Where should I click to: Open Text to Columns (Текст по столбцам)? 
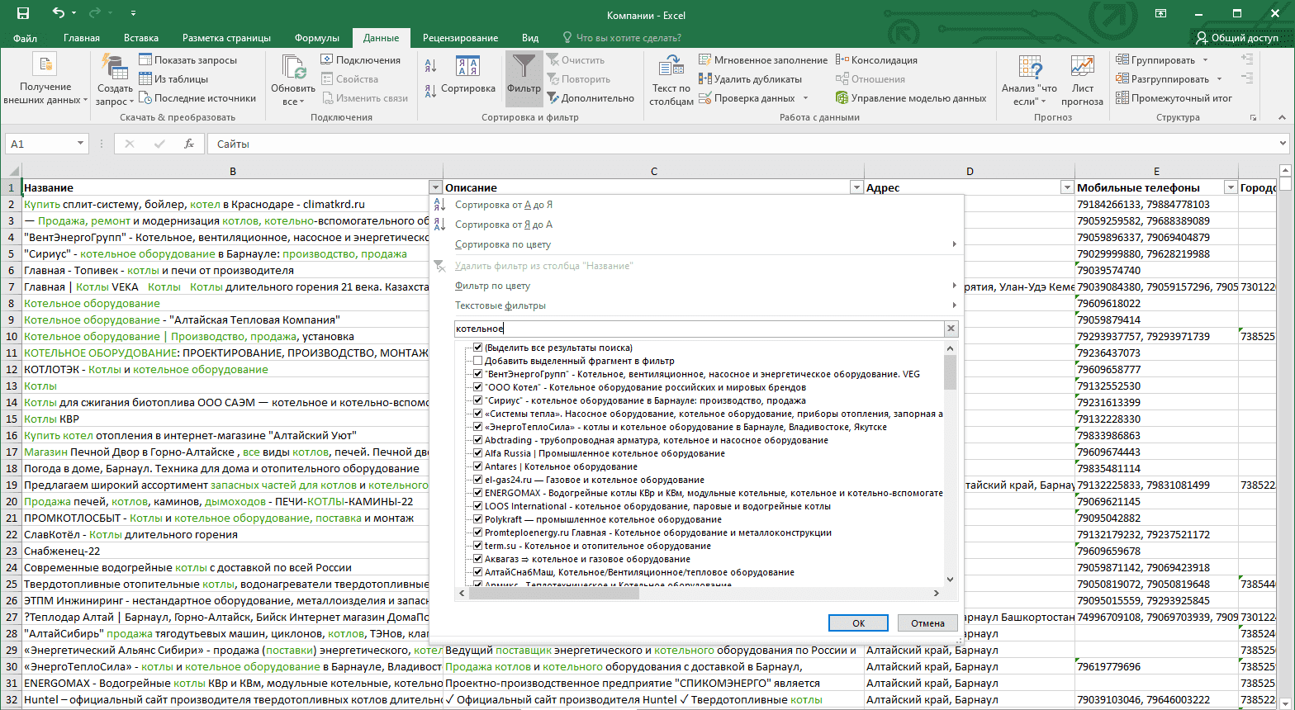point(671,79)
